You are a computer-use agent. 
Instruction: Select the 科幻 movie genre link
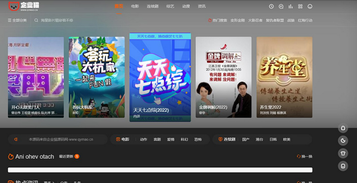(x=184, y=140)
